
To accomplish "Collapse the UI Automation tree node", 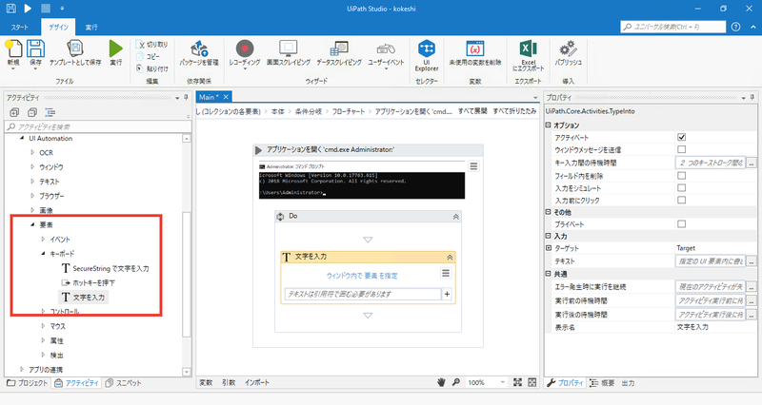I will [x=22, y=138].
